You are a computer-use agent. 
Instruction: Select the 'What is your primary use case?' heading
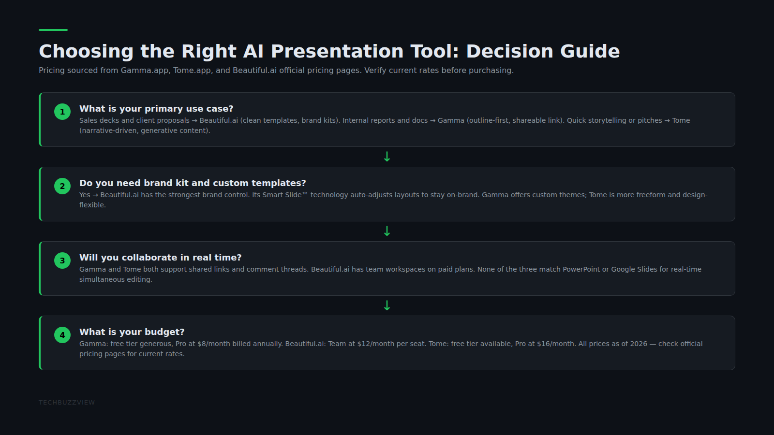pos(156,109)
